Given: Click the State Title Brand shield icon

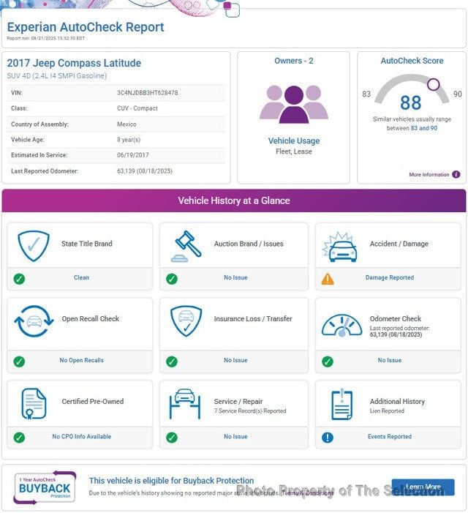Looking at the screenshot, I should tap(34, 246).
